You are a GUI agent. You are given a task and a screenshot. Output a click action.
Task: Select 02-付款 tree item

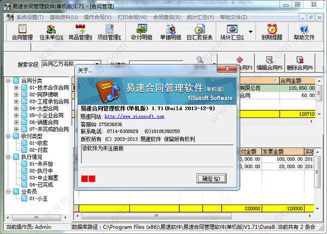point(39,150)
